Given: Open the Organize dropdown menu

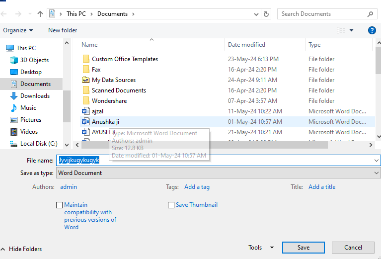Looking at the screenshot, I should tap(18, 30).
